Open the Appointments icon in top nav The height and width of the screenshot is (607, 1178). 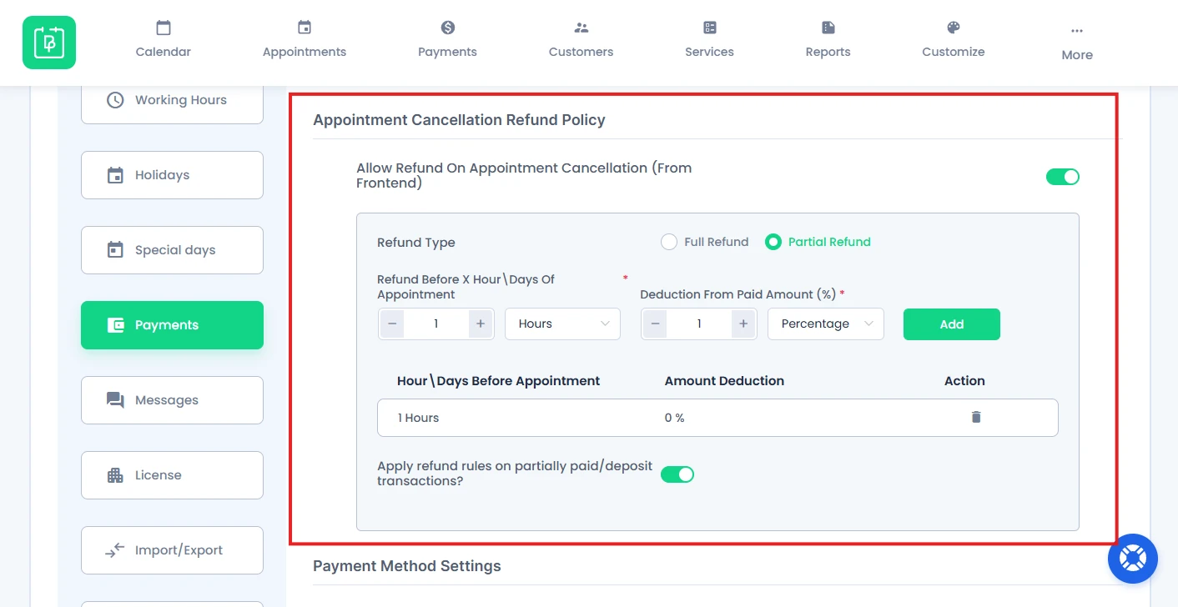[305, 28]
